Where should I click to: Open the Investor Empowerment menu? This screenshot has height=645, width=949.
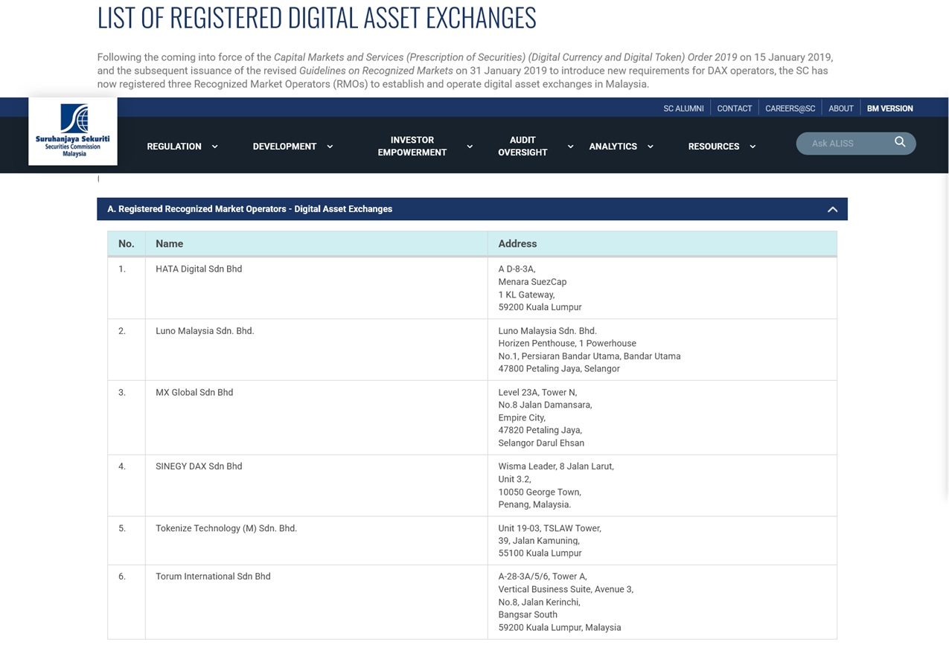click(x=412, y=146)
